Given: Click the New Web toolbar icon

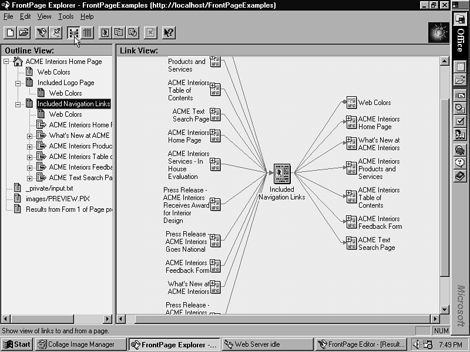Looking at the screenshot, I should pos(10,33).
